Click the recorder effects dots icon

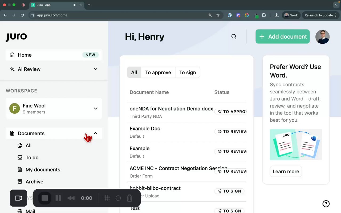point(107,198)
